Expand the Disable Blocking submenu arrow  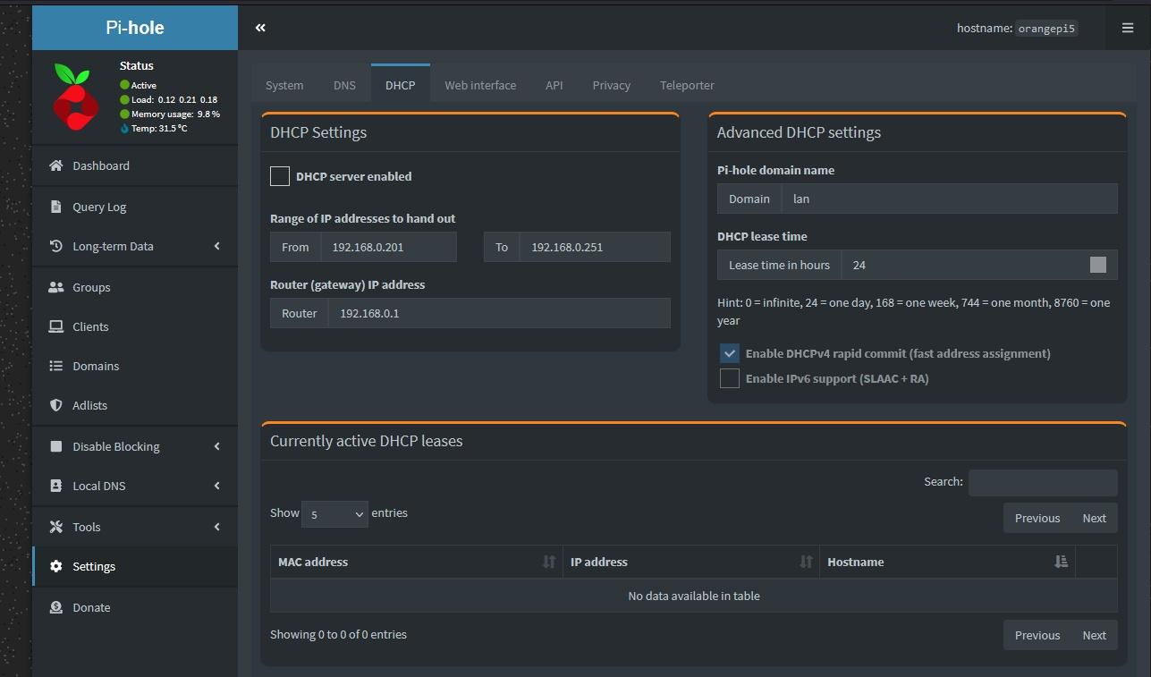216,446
